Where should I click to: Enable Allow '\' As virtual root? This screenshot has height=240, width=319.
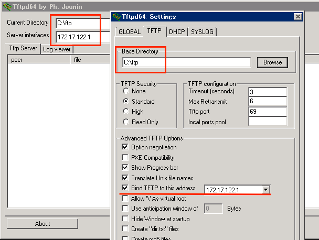125,198
